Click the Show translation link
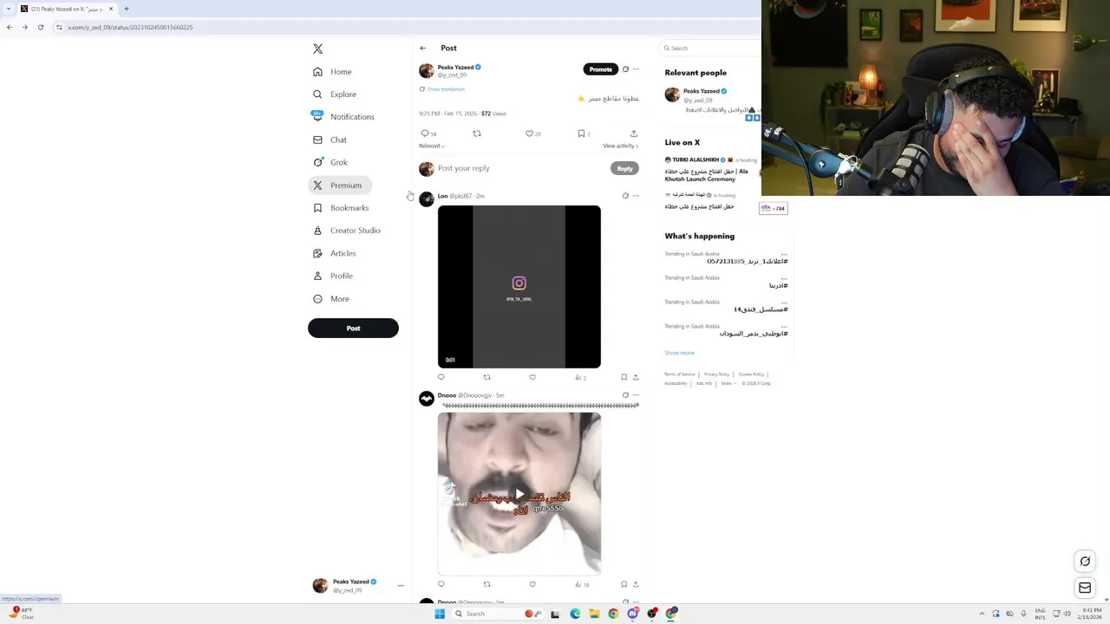Screen dimensions: 1110x624 (x=446, y=89)
